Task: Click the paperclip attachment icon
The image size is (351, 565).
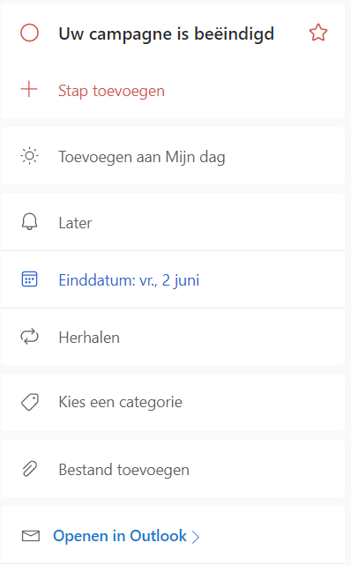Action: (30, 469)
